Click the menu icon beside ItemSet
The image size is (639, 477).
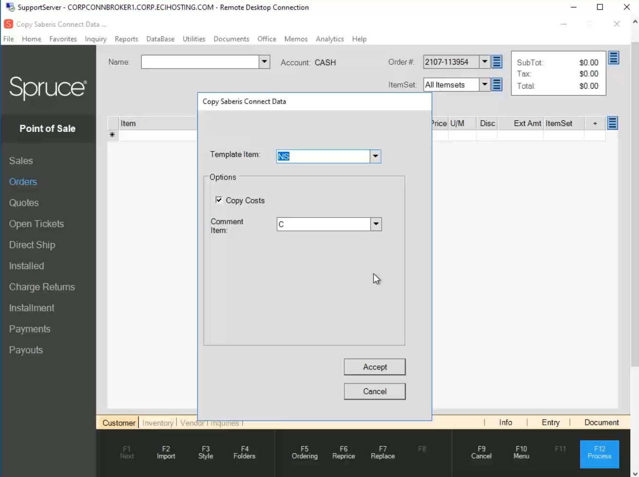[x=497, y=85]
